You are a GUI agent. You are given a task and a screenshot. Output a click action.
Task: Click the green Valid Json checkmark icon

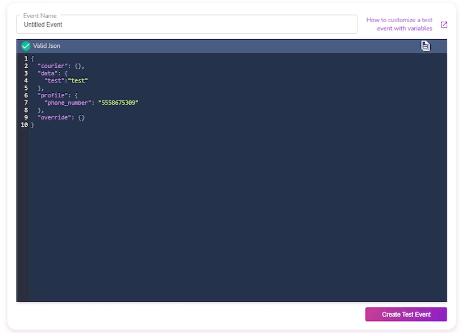[26, 46]
